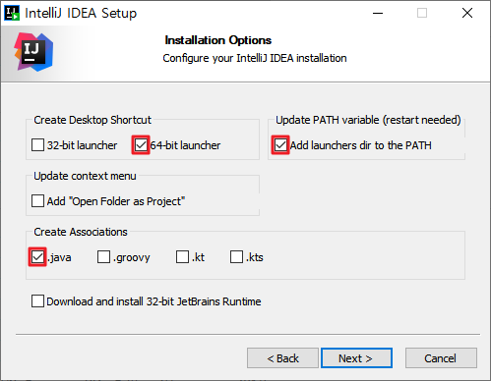Toggle Add launchers dir to the PATH
Image resolution: width=491 pixels, height=381 pixels.
click(x=280, y=144)
